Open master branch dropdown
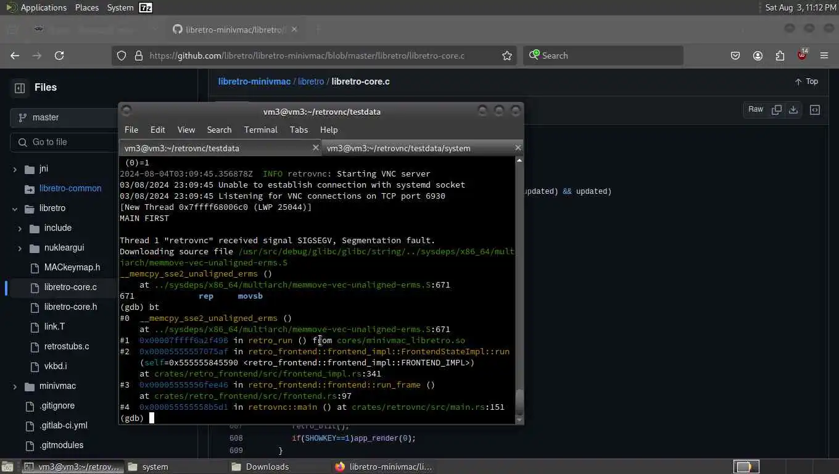This screenshot has width=839, height=474. coord(64,117)
